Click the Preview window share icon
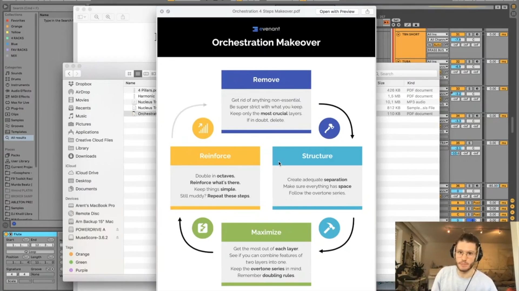519x291 pixels. pos(123,17)
